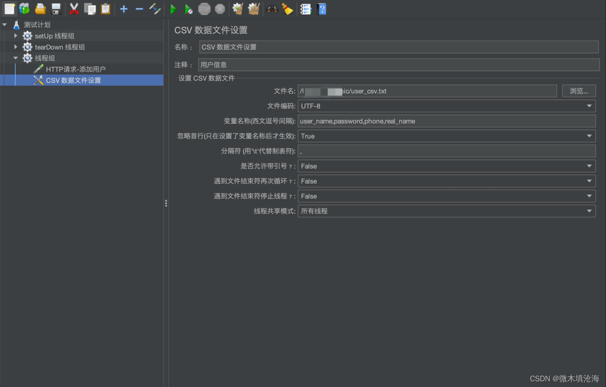Open the 文件编码 UTF-8 dropdown

447,106
